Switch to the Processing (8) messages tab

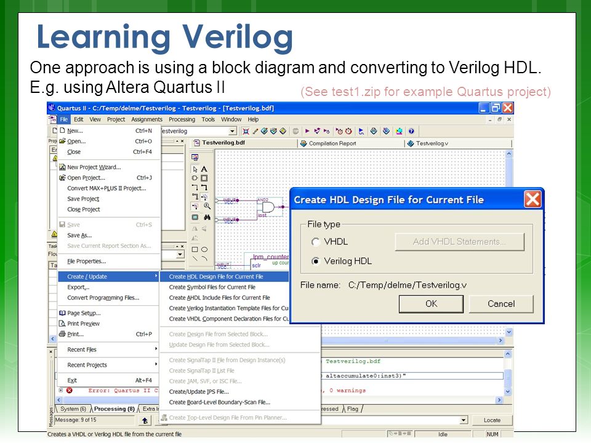[115, 409]
